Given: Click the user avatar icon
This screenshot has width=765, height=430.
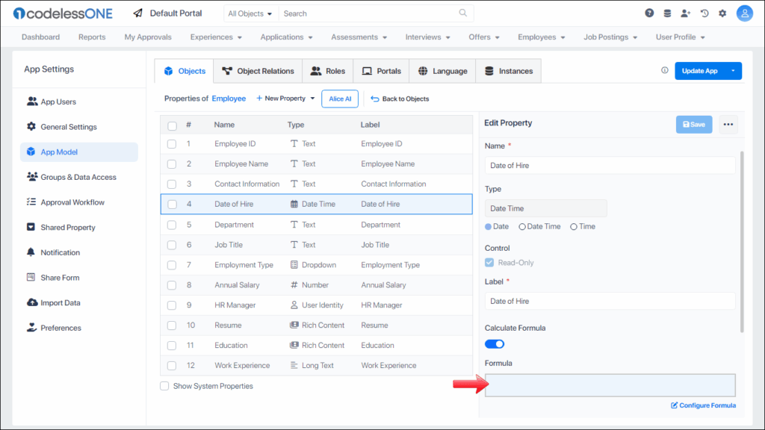Looking at the screenshot, I should point(744,13).
